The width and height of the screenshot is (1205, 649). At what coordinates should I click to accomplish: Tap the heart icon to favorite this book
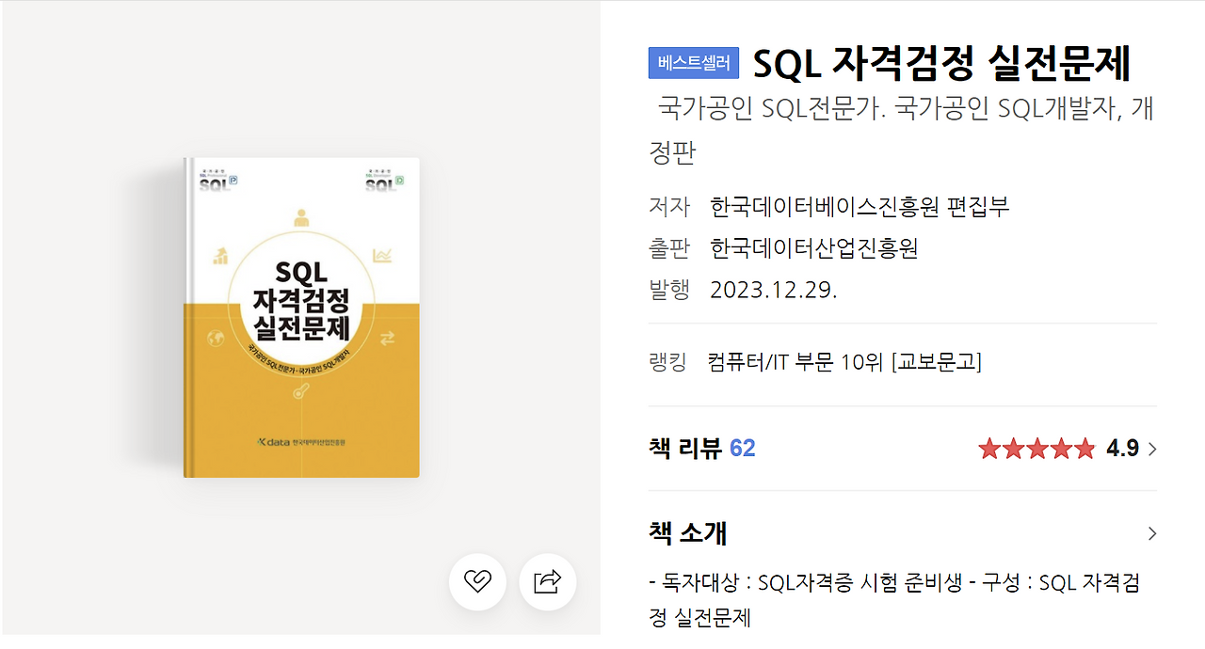[x=477, y=582]
